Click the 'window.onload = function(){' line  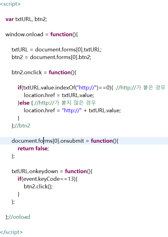[42, 34]
